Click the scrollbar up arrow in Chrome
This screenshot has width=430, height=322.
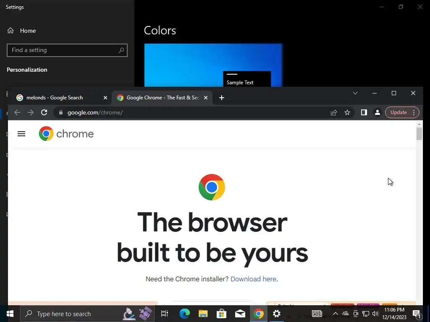click(x=419, y=124)
